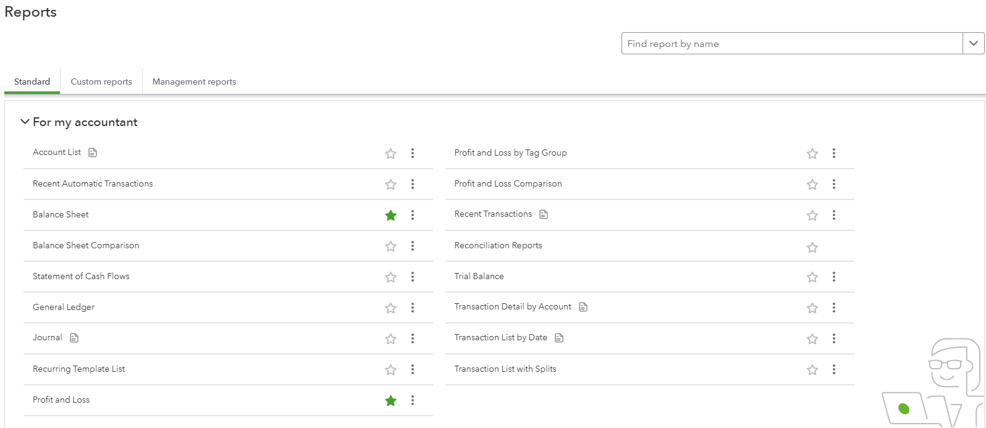
Task: Switch to the Custom reports tab
Action: (101, 82)
